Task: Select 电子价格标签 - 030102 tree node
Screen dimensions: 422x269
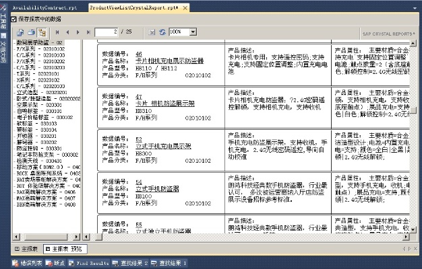Action: 44,117
